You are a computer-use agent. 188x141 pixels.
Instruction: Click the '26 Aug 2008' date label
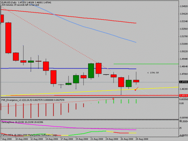[x=127, y=139]
